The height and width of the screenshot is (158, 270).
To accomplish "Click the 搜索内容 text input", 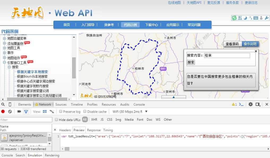I will click(x=227, y=55).
